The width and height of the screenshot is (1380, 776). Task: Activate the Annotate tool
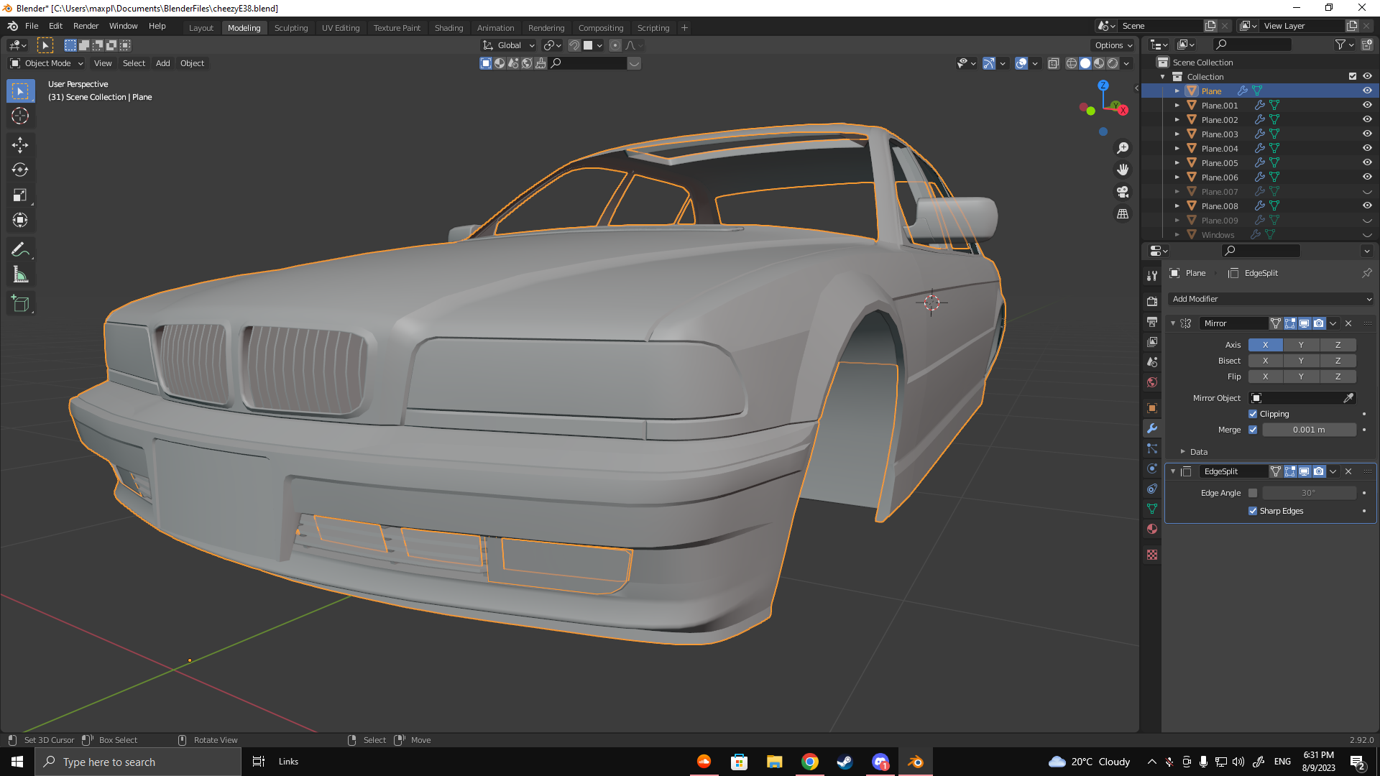[x=20, y=249]
